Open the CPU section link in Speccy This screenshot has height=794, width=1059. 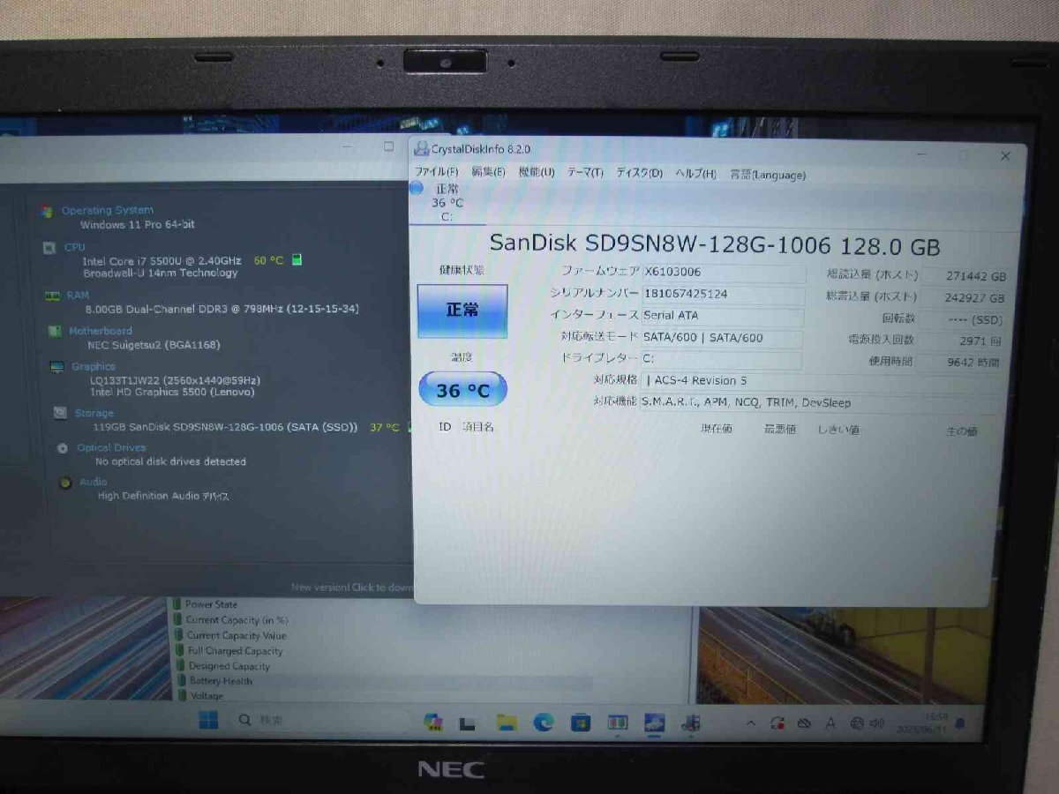pos(74,248)
